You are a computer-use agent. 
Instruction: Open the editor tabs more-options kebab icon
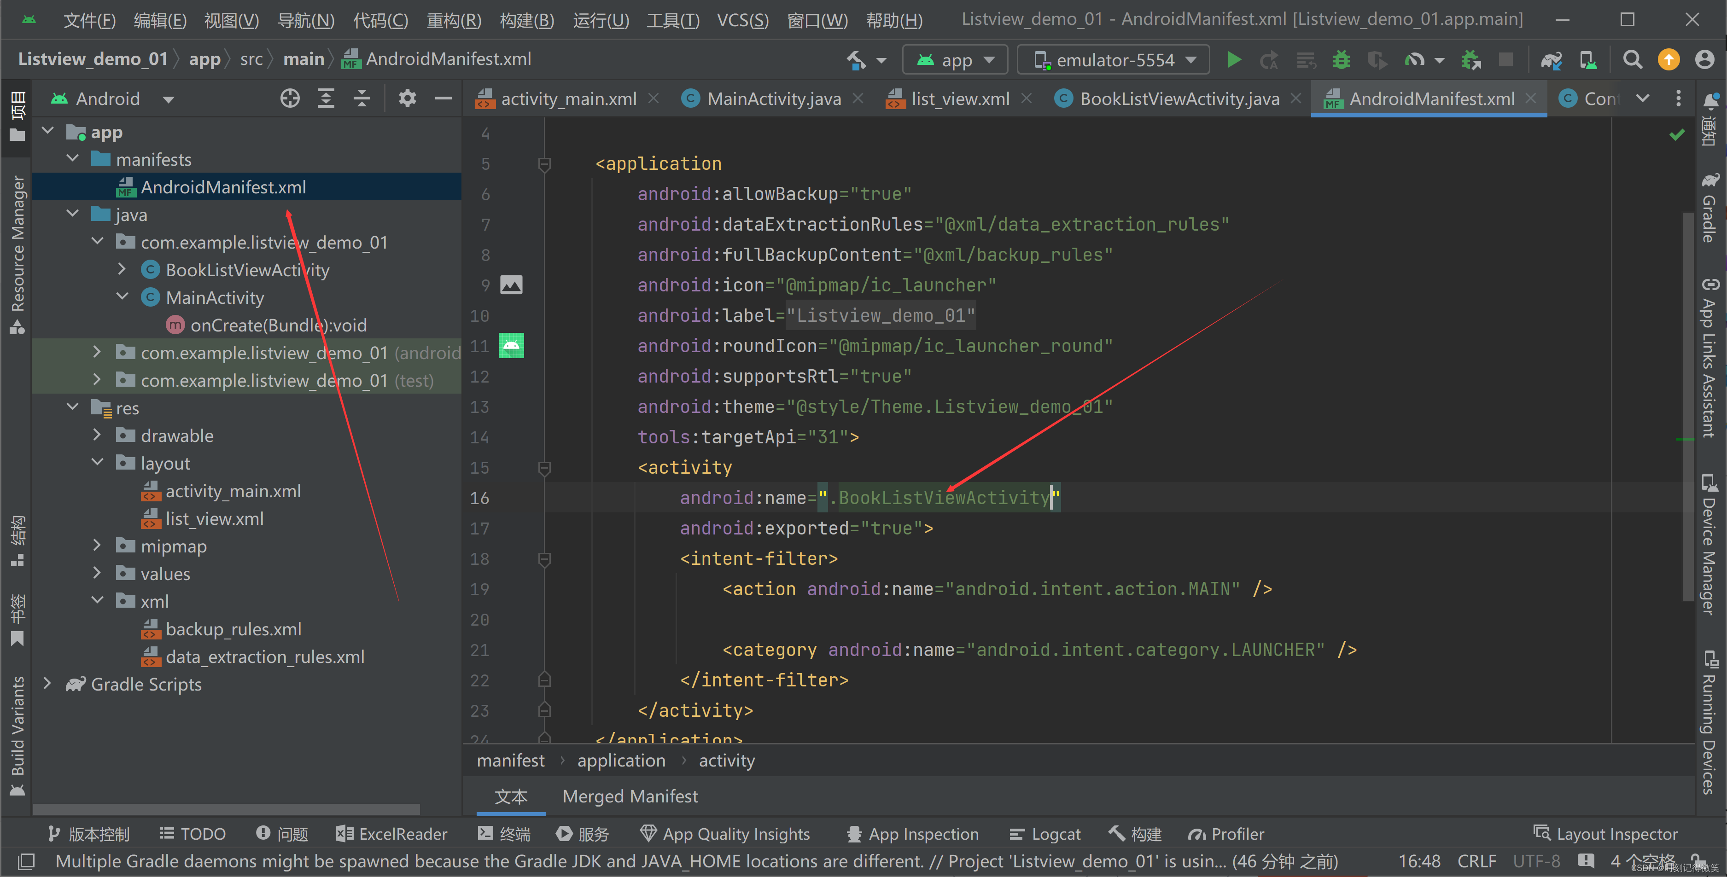(1678, 99)
